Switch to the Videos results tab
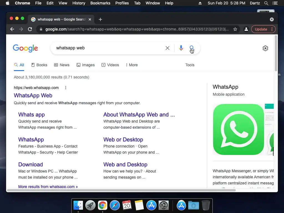Image resolution: width=284 pixels, height=213 pixels. tap(110, 65)
